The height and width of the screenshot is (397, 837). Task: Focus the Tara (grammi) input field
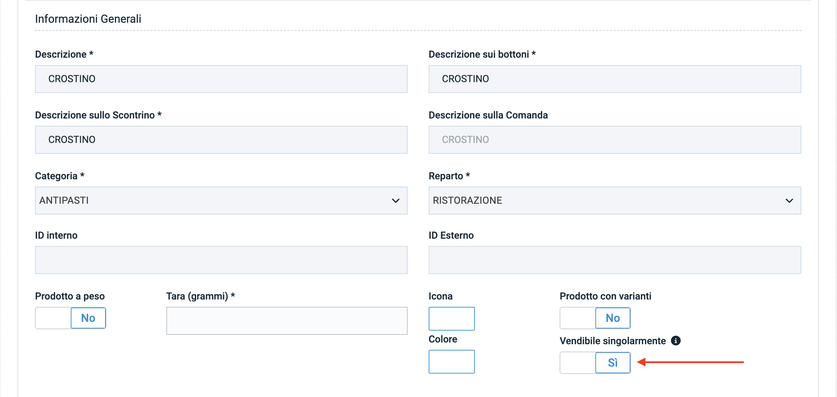pyautogui.click(x=286, y=321)
